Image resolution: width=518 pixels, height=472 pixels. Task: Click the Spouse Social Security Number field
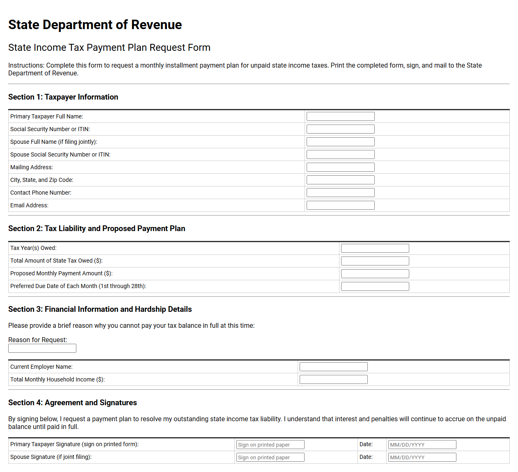pyautogui.click(x=341, y=154)
